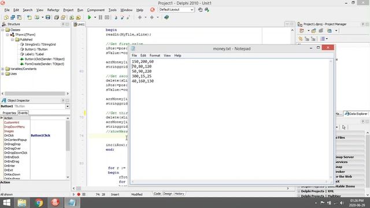Switch to Properties tab in Object Inspector
The image size is (370, 208).
click(x=9, y=113)
